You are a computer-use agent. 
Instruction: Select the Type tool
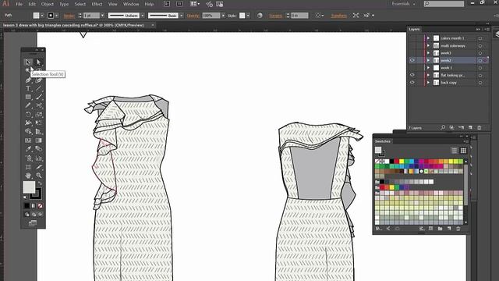28,88
